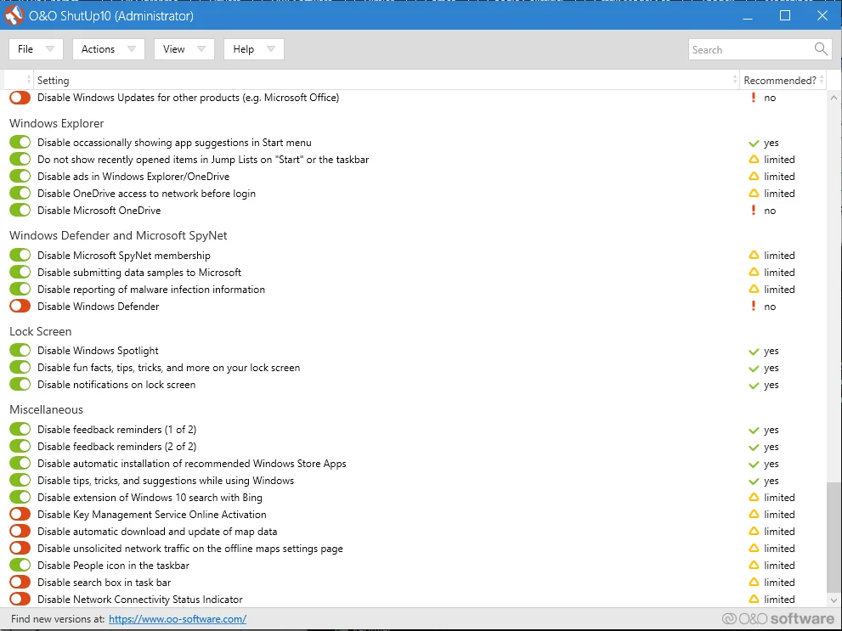Open the View menu text
The width and height of the screenshot is (842, 631).
(173, 48)
